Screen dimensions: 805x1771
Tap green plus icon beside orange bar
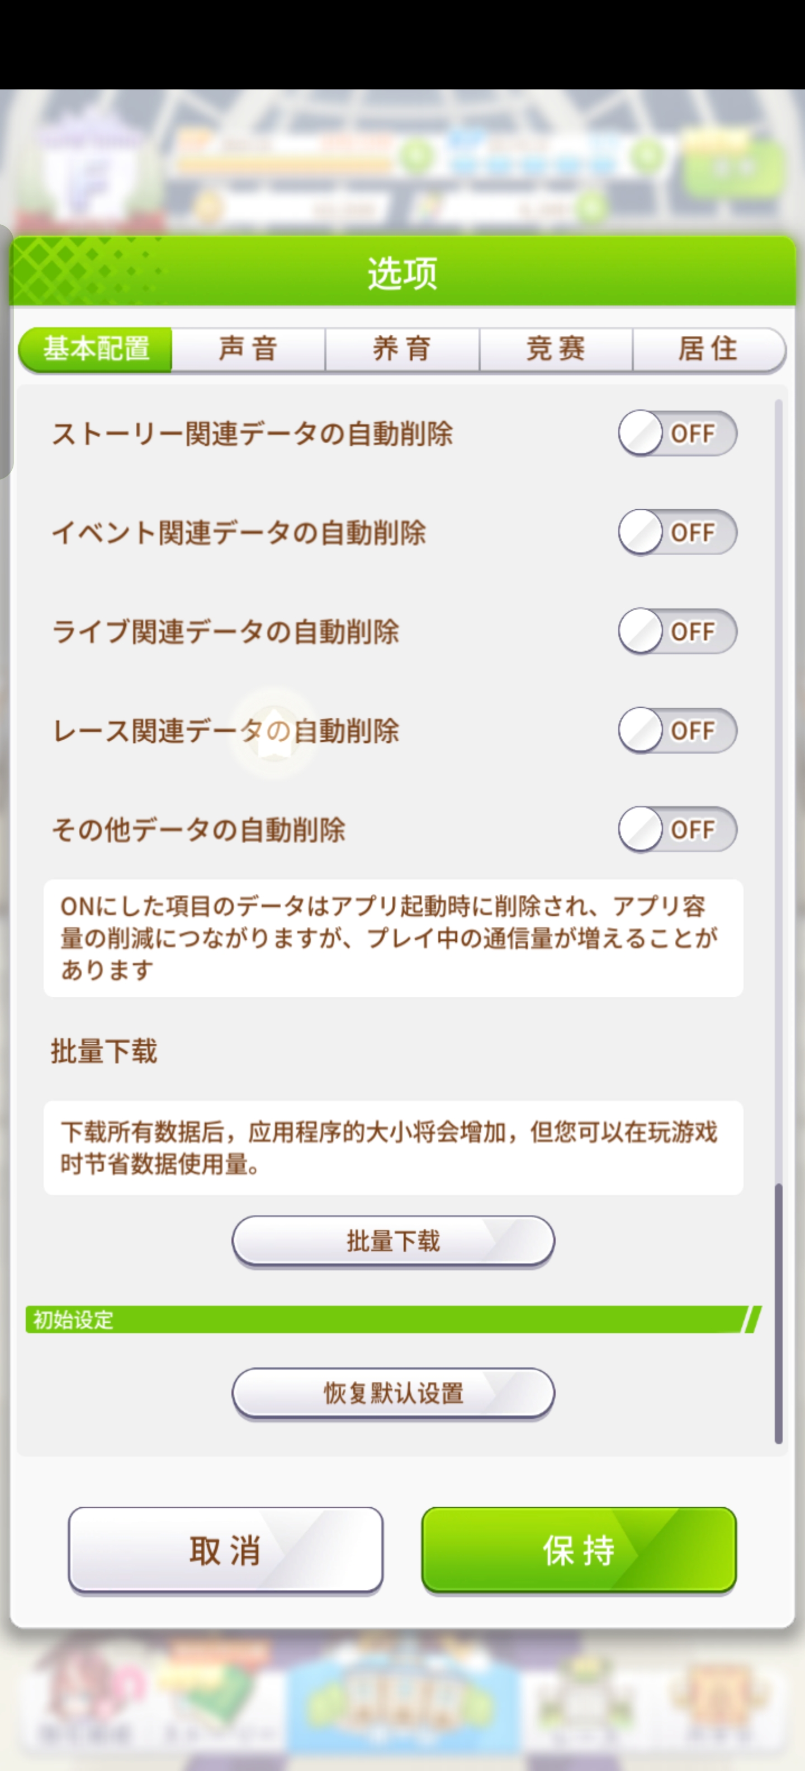pos(416,157)
